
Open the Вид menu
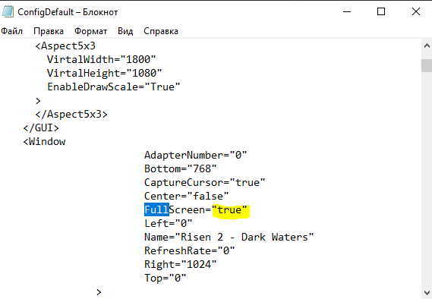pos(125,31)
